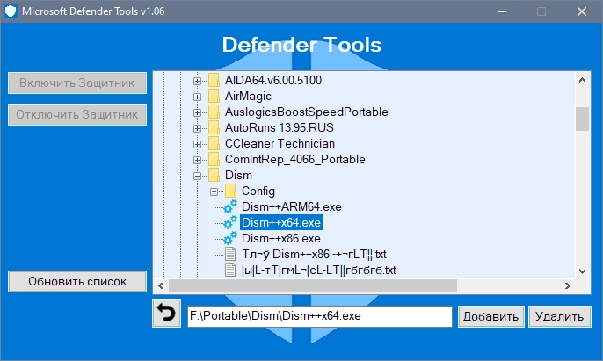Select AutoRuns 13.95.RUS in the tree
The width and height of the screenshot is (603, 361).
[280, 127]
